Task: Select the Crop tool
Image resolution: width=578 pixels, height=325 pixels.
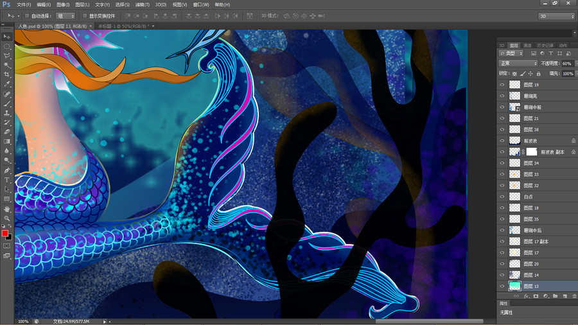Action: click(6, 75)
